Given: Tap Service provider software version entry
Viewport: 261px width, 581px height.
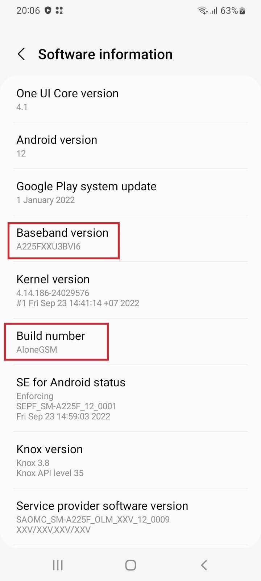Looking at the screenshot, I should [130, 517].
